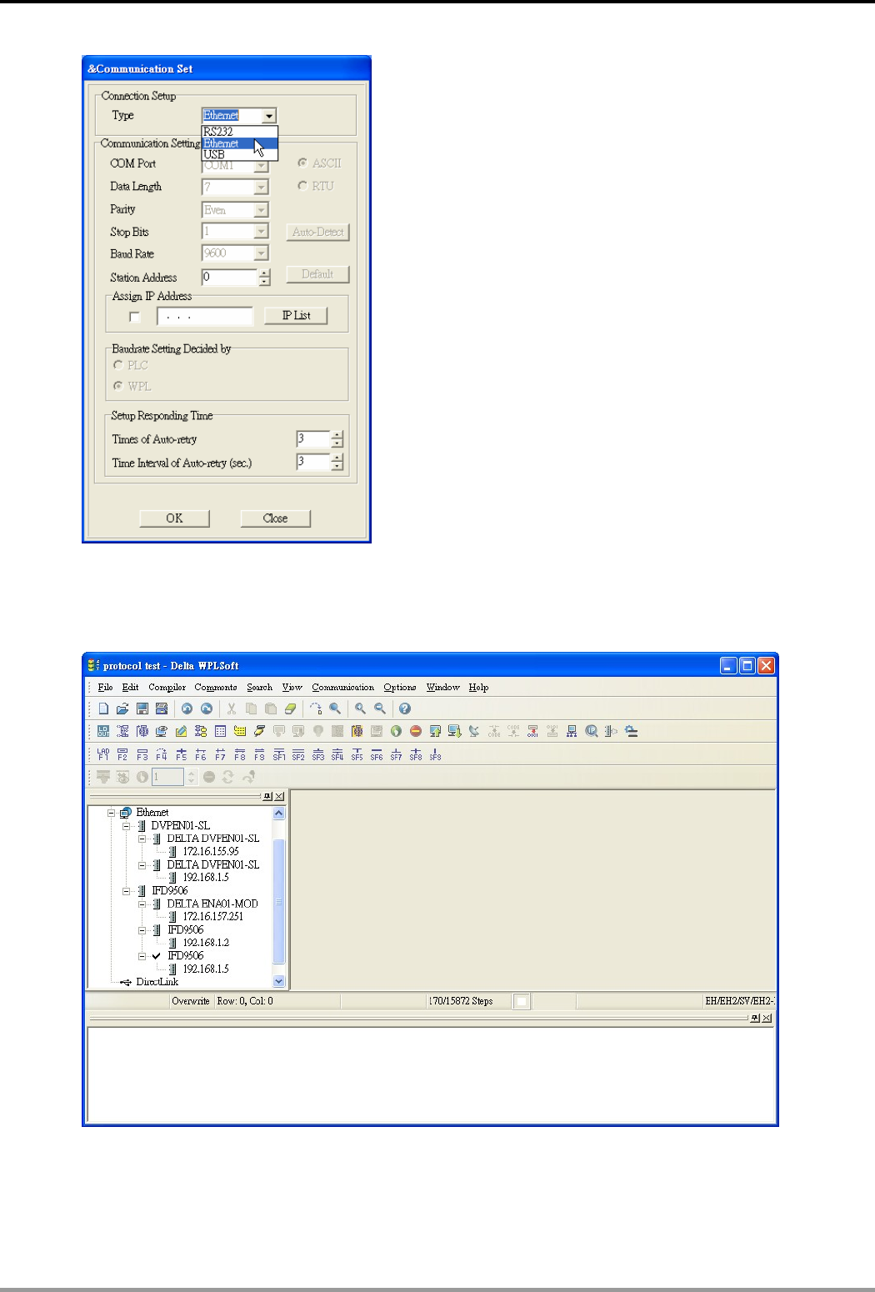Click the SF9 ladder key icon
The height and width of the screenshot is (1292, 875).
435,754
